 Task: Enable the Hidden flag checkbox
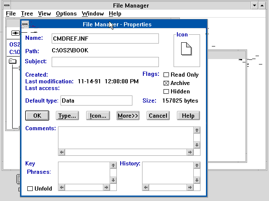[x=166, y=91]
